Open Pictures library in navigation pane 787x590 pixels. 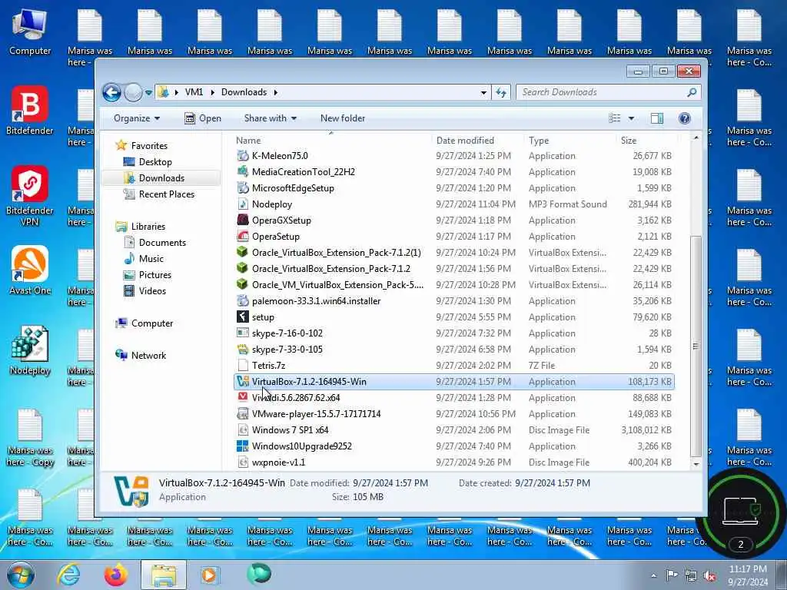(x=155, y=274)
